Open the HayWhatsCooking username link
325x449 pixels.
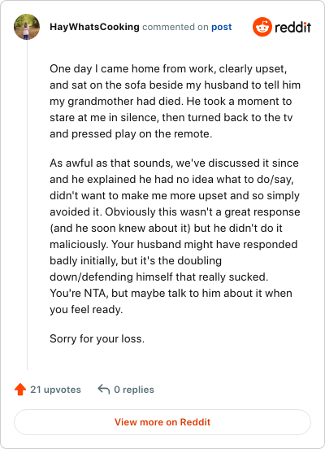pyautogui.click(x=94, y=27)
